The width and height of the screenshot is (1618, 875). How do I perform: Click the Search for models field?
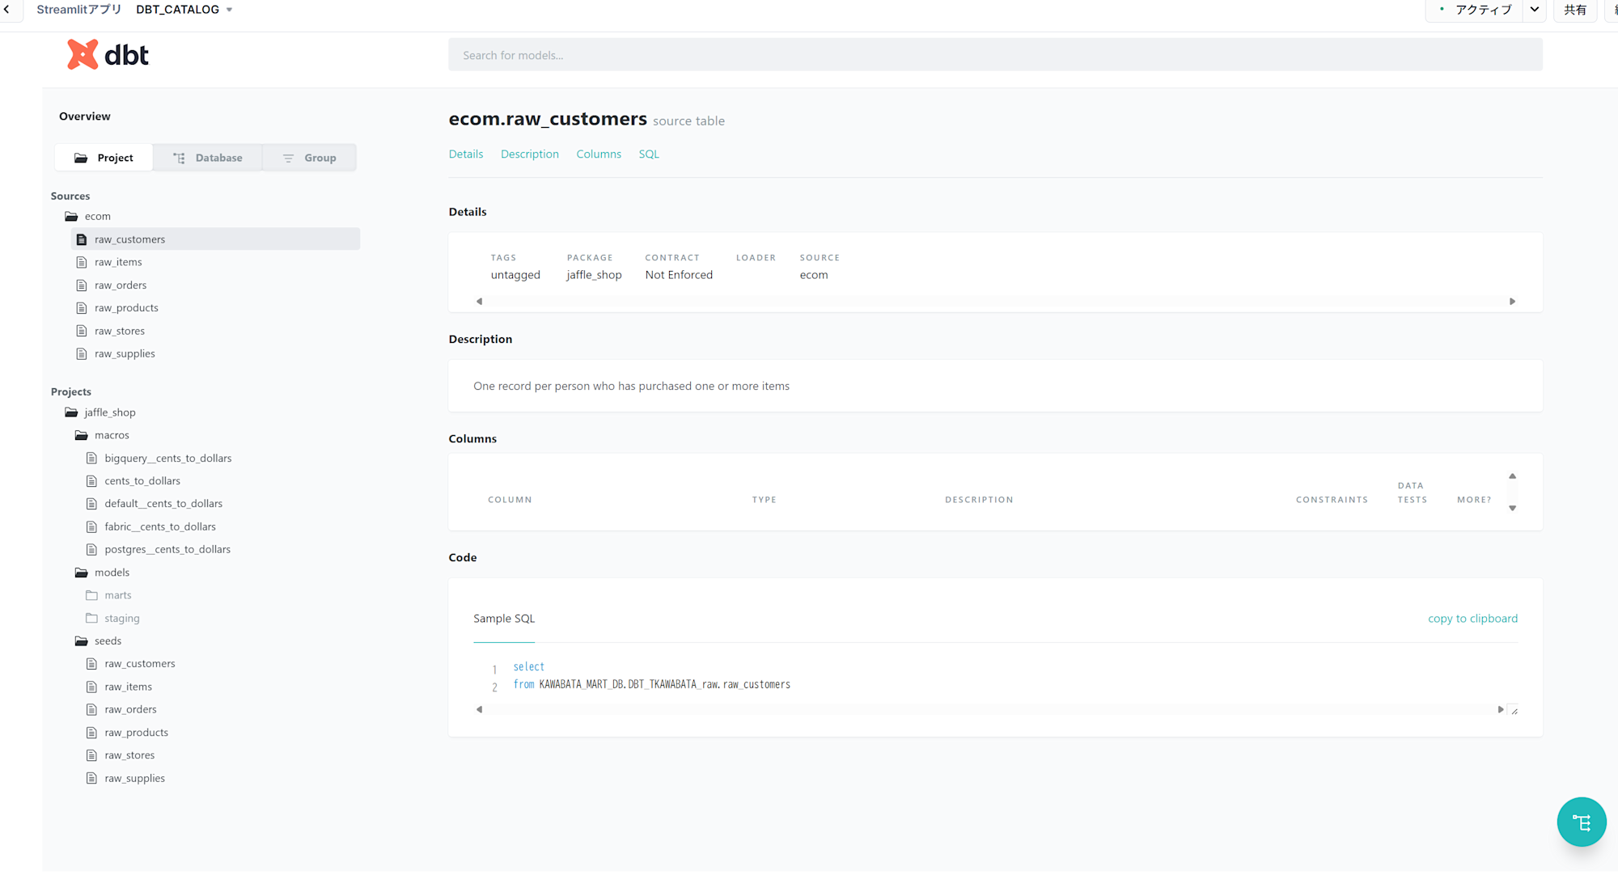tap(995, 55)
